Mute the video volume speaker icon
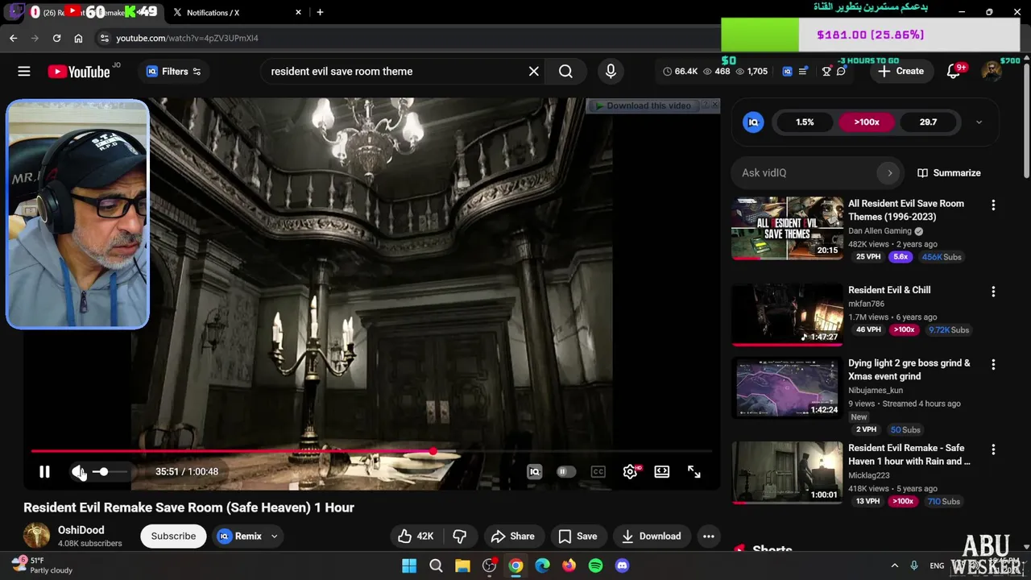Screen dimensions: 1031x580 point(78,471)
